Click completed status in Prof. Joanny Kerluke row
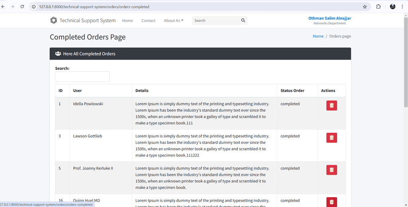The image size is (408, 207). pos(290,168)
